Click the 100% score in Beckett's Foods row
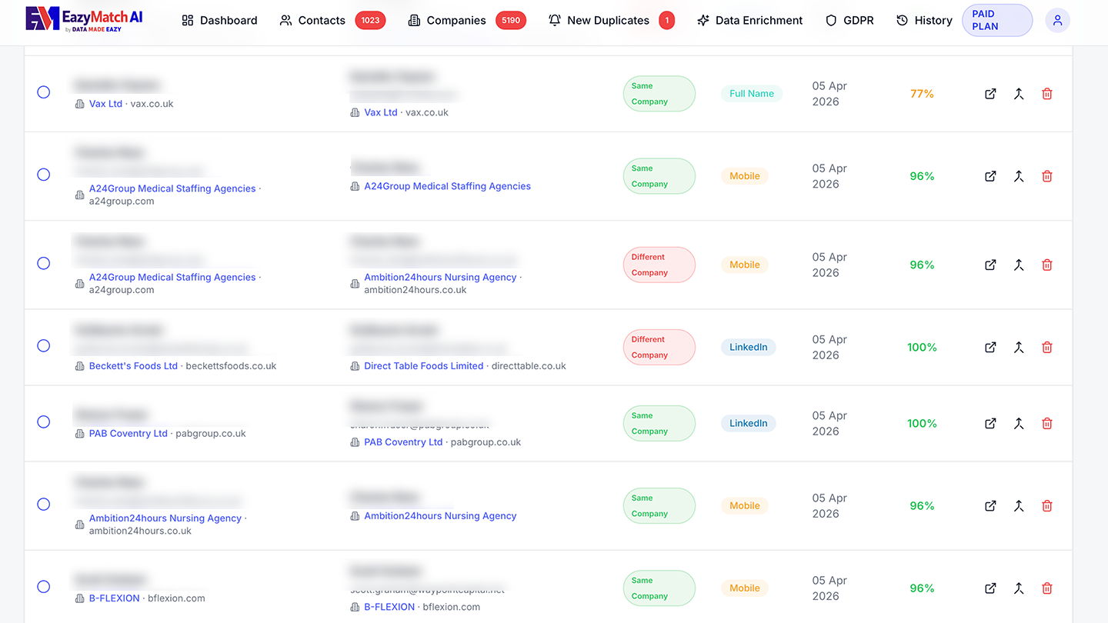 922,347
